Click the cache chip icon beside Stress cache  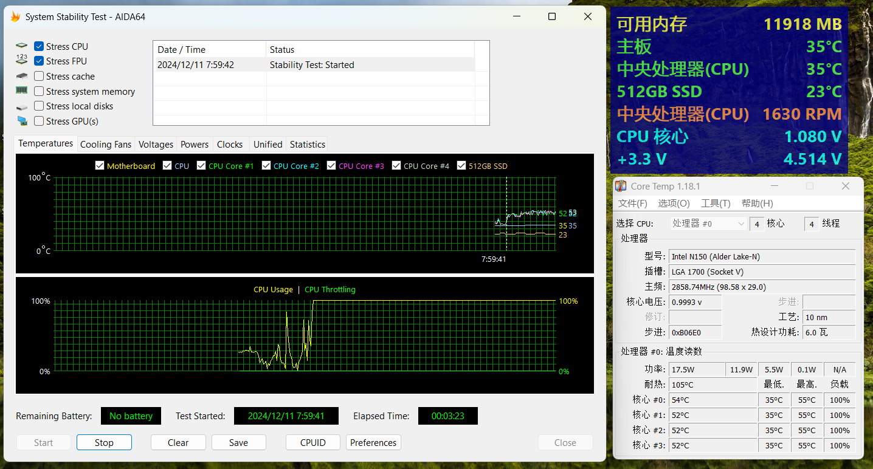pos(22,76)
